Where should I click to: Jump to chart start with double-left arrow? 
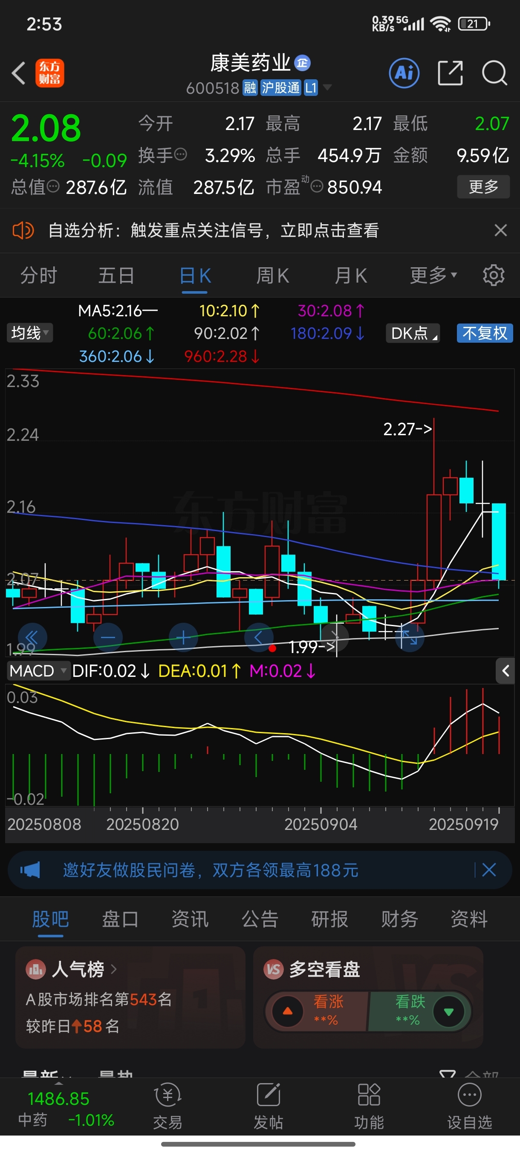[x=32, y=637]
